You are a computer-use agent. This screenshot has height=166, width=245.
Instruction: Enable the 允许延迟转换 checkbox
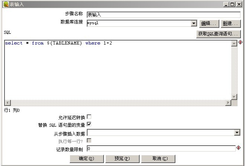coord(89,117)
